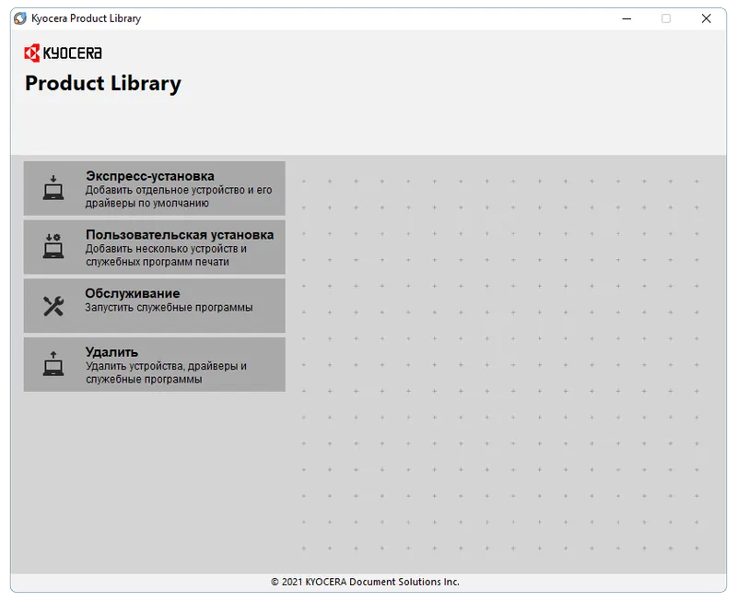
Task: Click the uninstall laptop with up-arrow icon
Action: tap(53, 364)
